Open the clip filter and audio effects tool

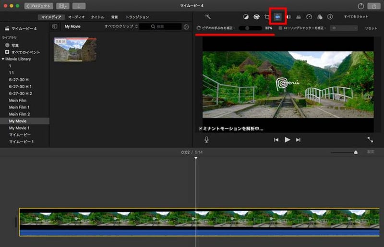(x=320, y=17)
